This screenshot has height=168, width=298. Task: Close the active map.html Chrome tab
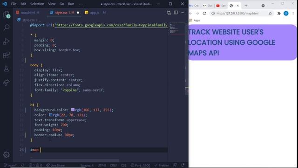237,6
